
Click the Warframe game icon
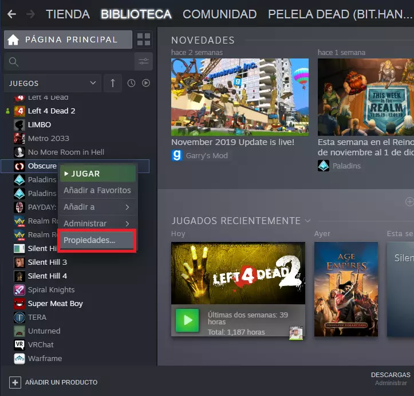[x=19, y=359]
